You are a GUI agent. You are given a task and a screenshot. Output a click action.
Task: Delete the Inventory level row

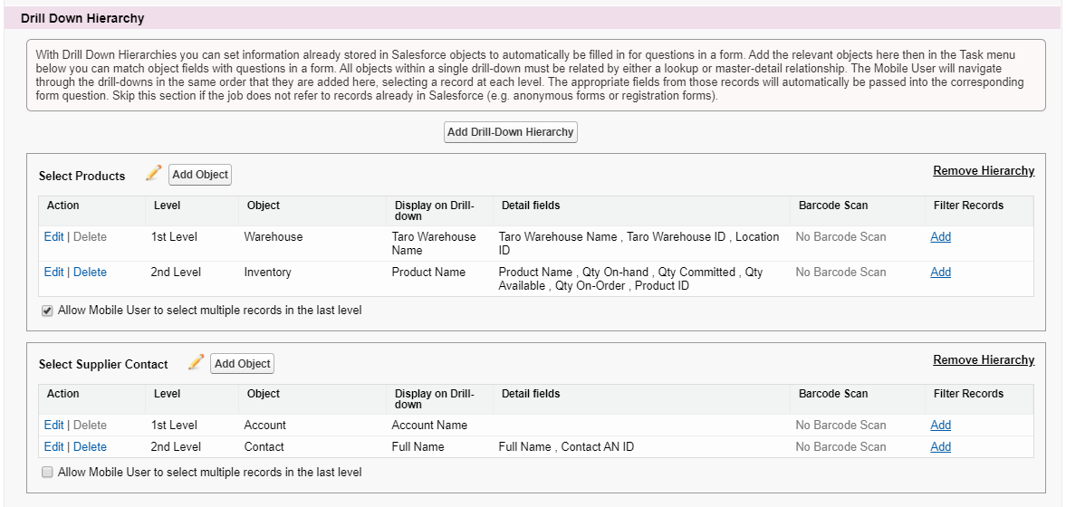[x=90, y=272]
